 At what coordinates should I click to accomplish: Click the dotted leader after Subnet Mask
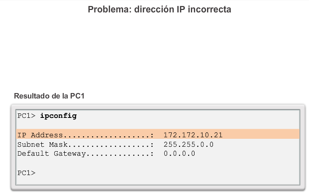110,145
